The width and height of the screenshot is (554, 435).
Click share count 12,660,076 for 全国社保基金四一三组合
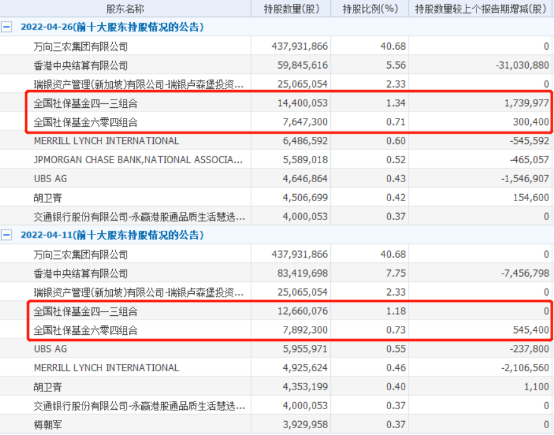coord(303,311)
